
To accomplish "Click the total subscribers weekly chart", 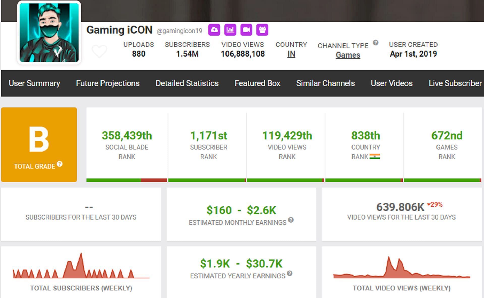I will tap(81, 265).
